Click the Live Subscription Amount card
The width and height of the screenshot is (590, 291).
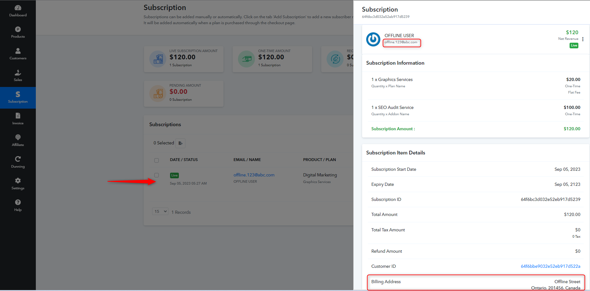[x=184, y=59]
